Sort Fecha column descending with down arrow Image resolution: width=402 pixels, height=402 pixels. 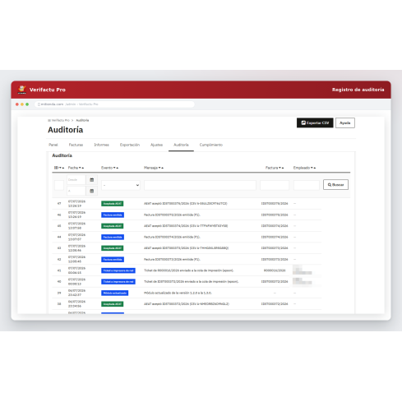(x=80, y=168)
